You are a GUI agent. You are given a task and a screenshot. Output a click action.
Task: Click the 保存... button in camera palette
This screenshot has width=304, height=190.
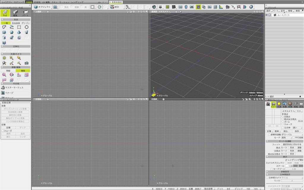297,131
